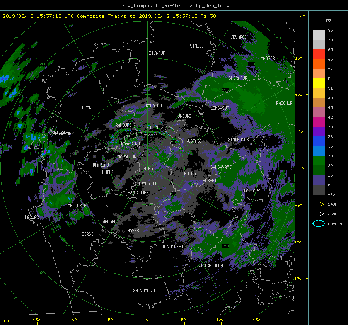This screenshot has height=325, width=348.
Task: Click the dBZ legend heading
Action: tap(328, 20)
